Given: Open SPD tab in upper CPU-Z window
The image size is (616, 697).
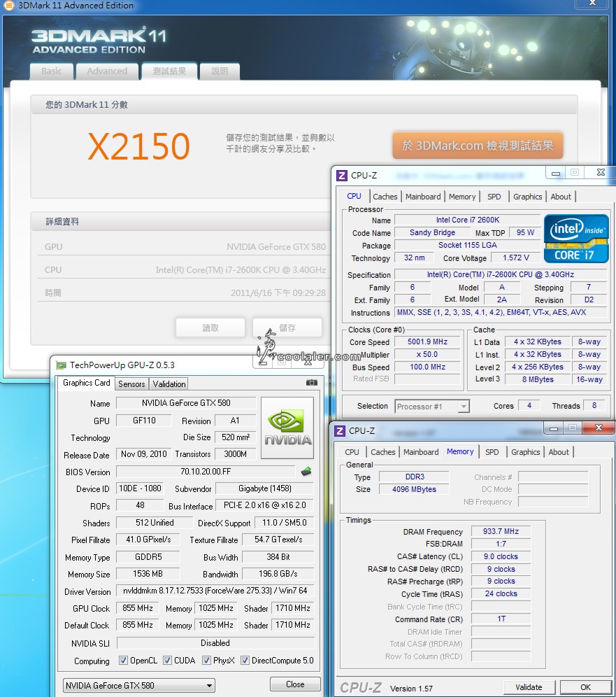Looking at the screenshot, I should point(494,197).
